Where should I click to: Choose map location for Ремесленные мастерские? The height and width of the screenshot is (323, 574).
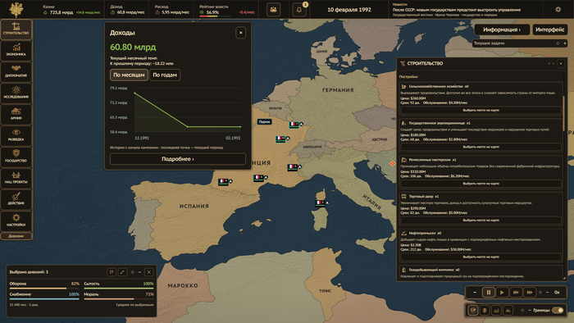tap(481, 184)
